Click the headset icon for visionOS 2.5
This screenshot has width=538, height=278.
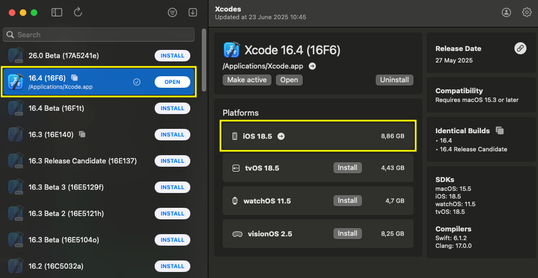coord(237,234)
